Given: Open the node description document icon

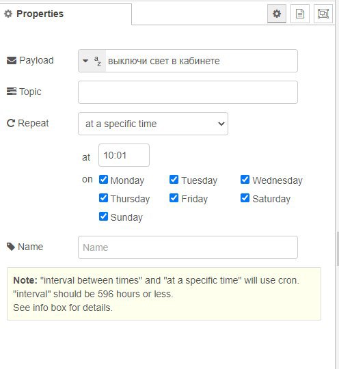Looking at the screenshot, I should 299,14.
